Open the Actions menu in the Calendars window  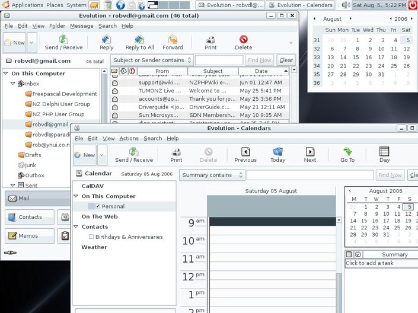pyautogui.click(x=129, y=138)
